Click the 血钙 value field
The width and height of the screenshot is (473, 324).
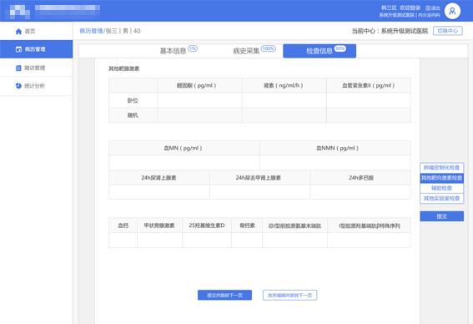(123, 240)
